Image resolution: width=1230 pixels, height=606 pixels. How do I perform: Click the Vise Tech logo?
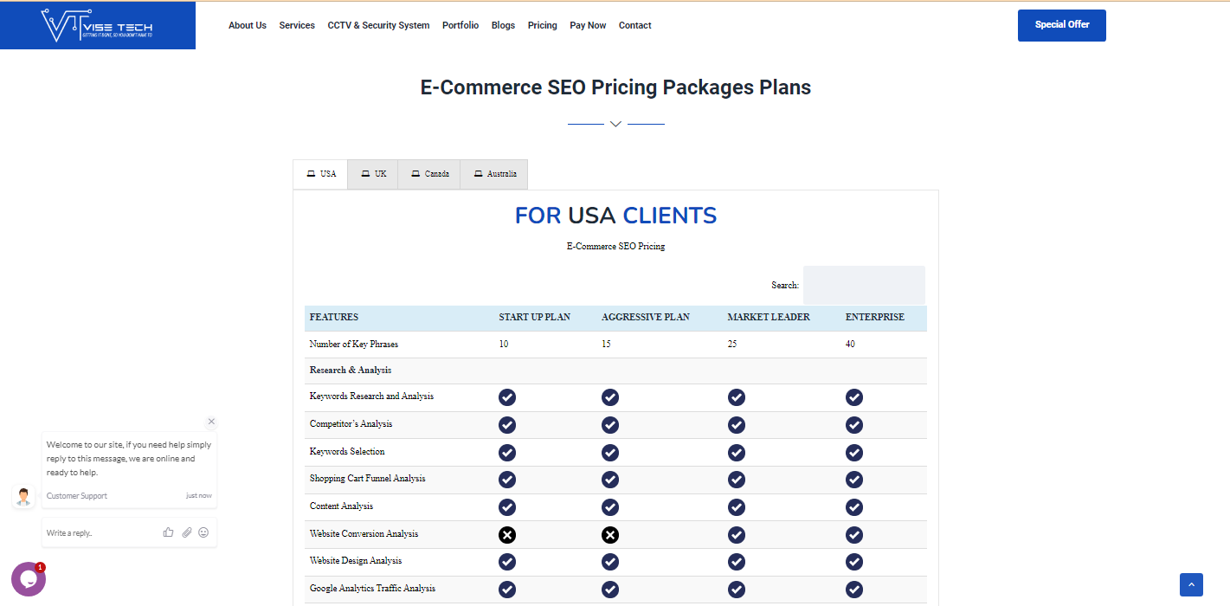[x=97, y=25]
